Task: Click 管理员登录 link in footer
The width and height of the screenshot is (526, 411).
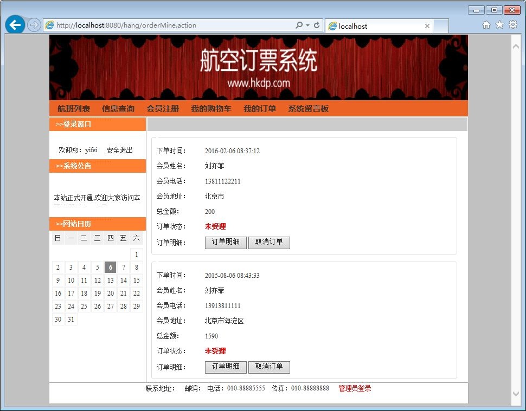Action: (x=355, y=388)
